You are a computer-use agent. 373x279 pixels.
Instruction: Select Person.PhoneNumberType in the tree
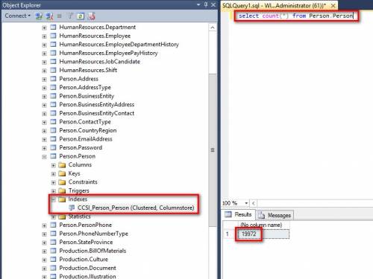pyautogui.click(x=94, y=234)
